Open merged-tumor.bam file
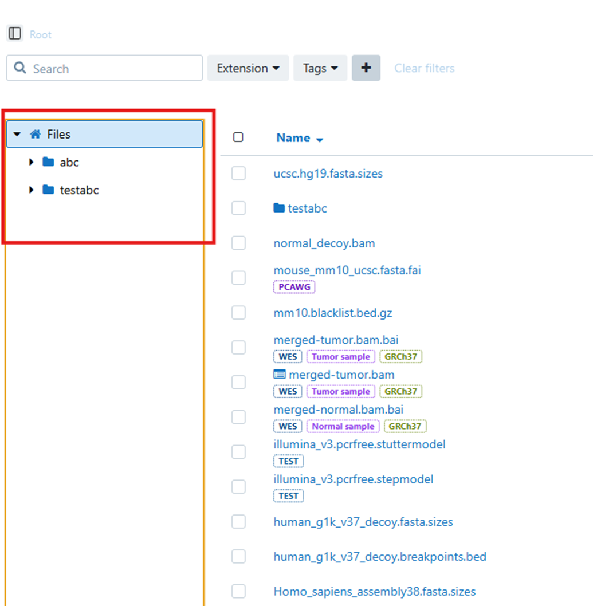This screenshot has height=606, width=593. 341,375
